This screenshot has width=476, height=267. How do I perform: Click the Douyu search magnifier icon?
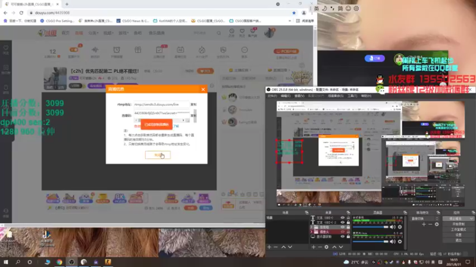[218, 33]
